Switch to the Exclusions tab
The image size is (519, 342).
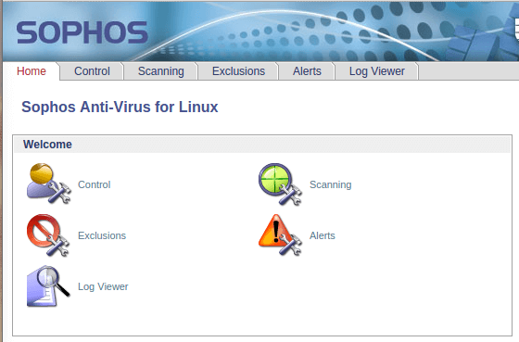point(238,71)
